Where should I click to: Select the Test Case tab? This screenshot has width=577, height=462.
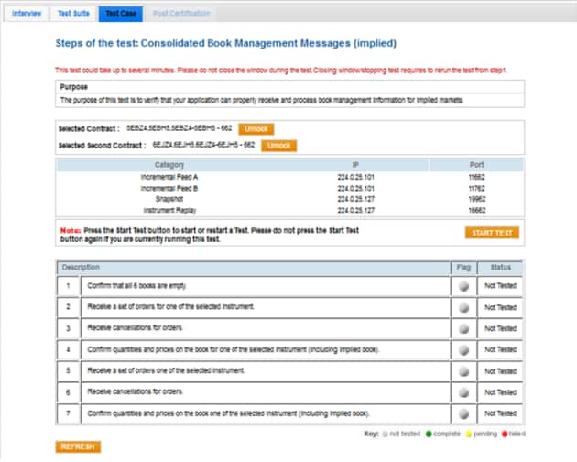coord(120,14)
